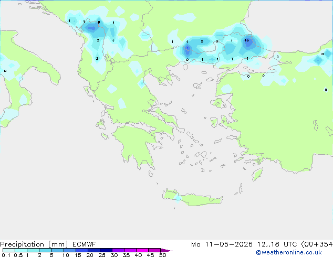
Task: Click the 1–2 mm legend color box
Action: (33, 250)
